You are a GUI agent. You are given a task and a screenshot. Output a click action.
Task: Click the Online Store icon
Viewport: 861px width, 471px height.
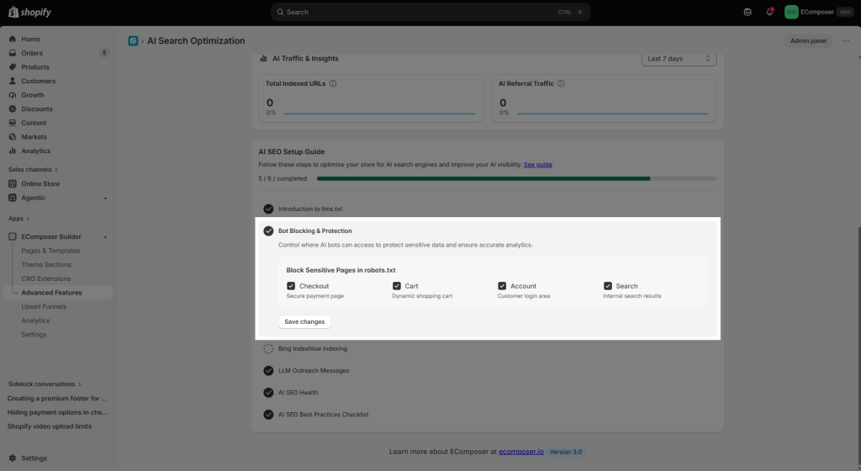pos(13,184)
